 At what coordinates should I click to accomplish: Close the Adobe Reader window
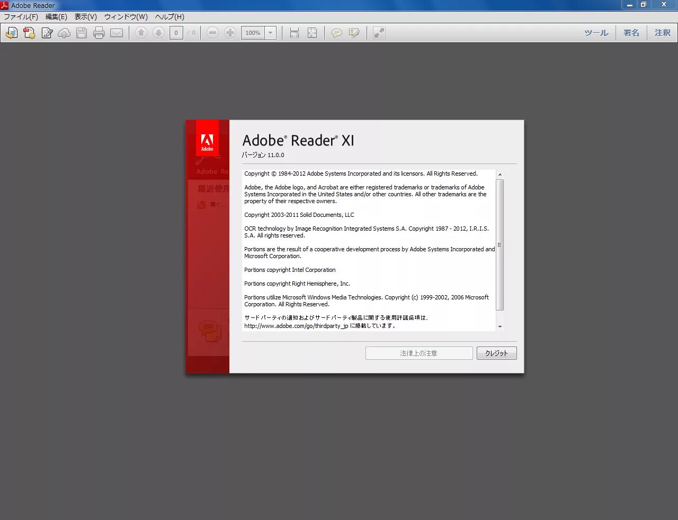coord(664,5)
